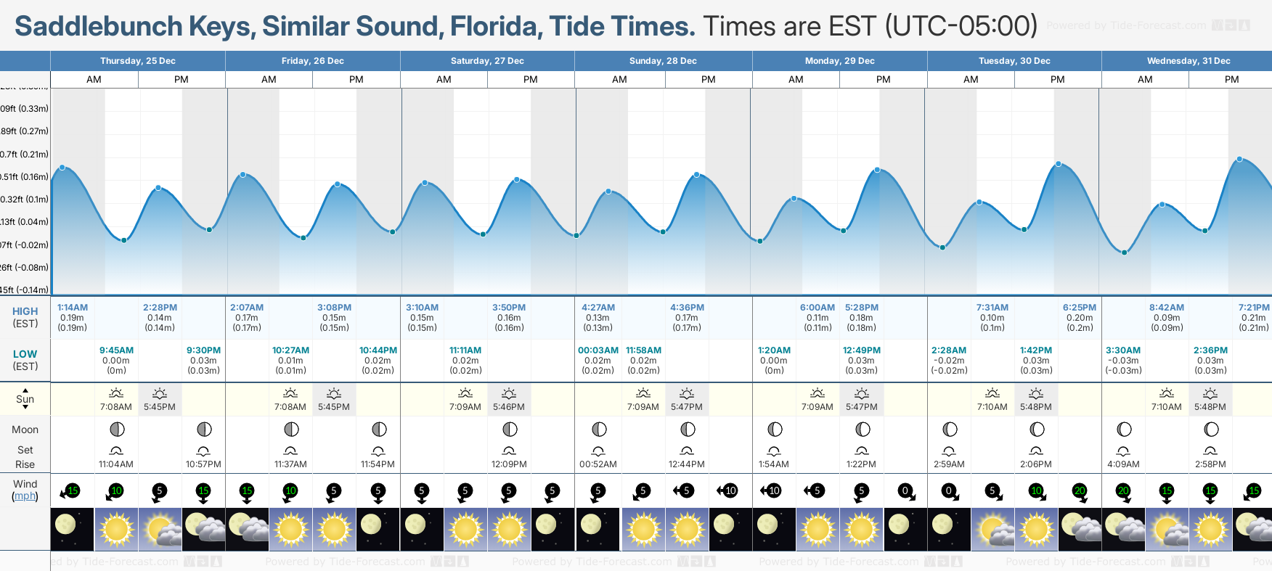Click the 9:45AM low tide time on Thursday

click(116, 350)
